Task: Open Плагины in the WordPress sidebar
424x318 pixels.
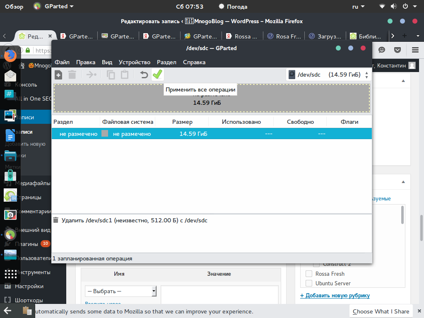Action: point(26,244)
